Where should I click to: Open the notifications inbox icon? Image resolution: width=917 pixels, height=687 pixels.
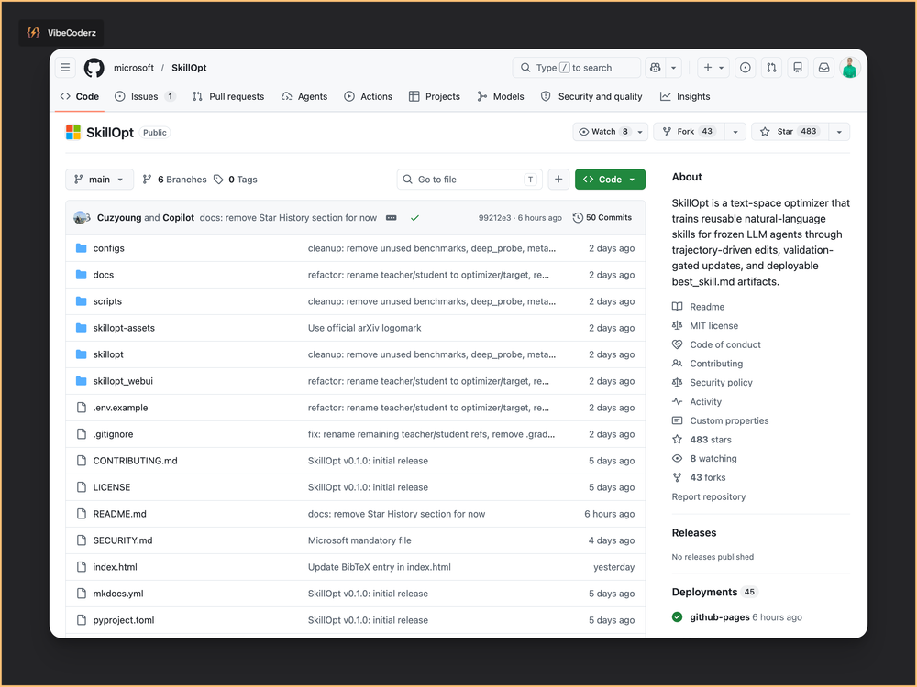pyautogui.click(x=824, y=68)
